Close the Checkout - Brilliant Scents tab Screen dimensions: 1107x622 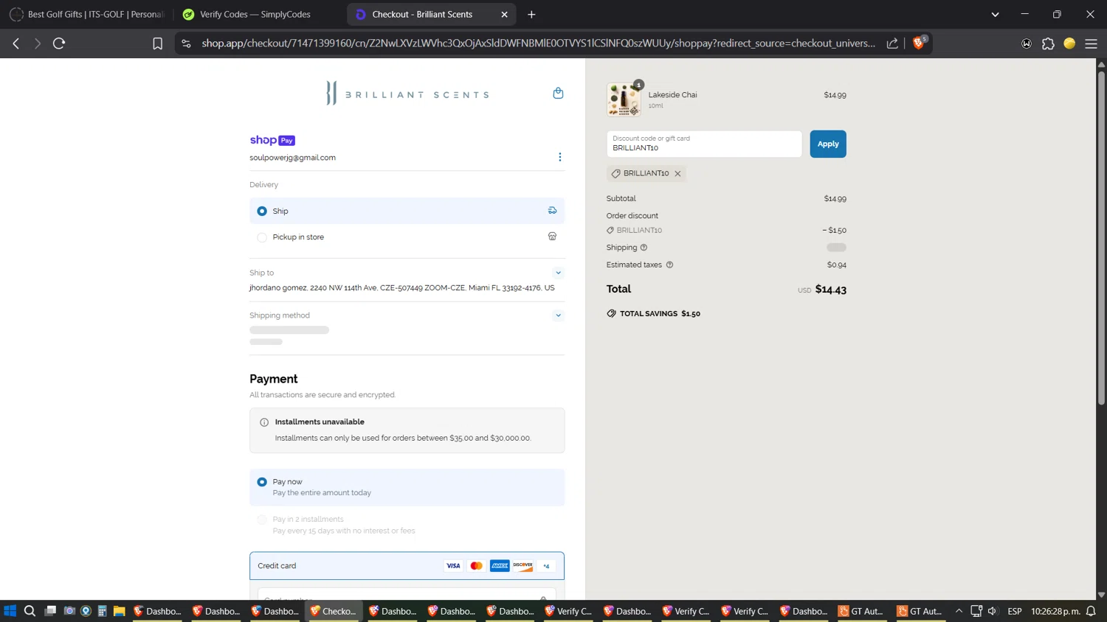(504, 14)
